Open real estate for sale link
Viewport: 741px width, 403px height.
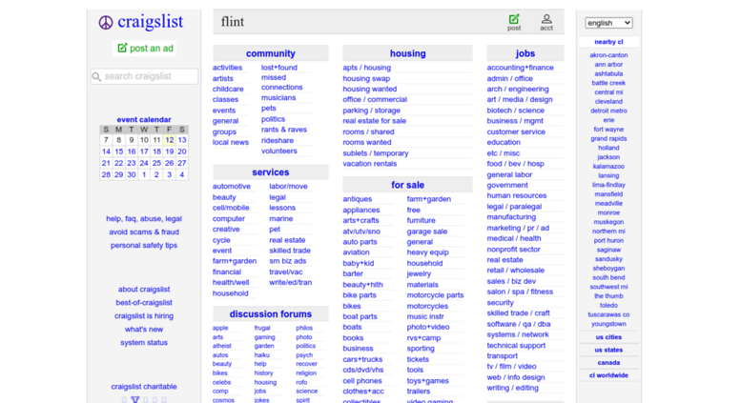(374, 121)
